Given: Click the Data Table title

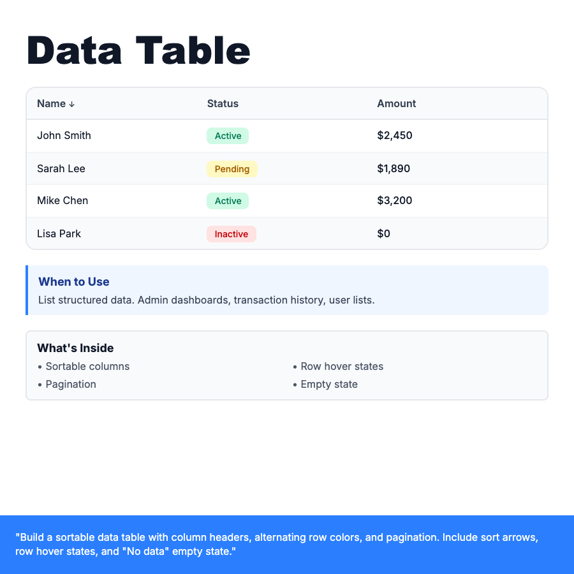Looking at the screenshot, I should point(138,51).
